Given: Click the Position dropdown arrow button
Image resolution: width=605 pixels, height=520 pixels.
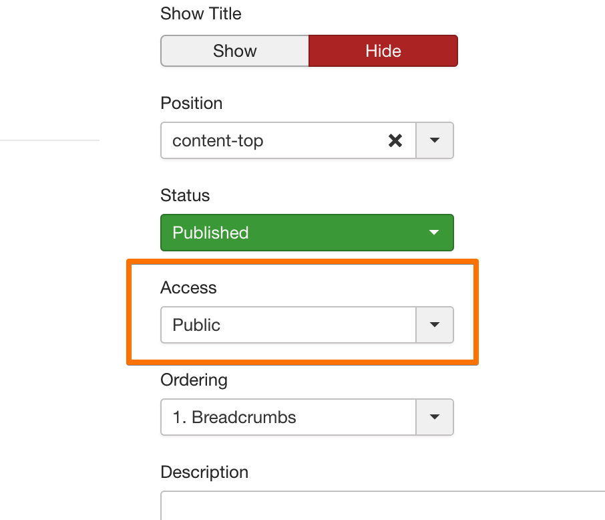Looking at the screenshot, I should [435, 140].
